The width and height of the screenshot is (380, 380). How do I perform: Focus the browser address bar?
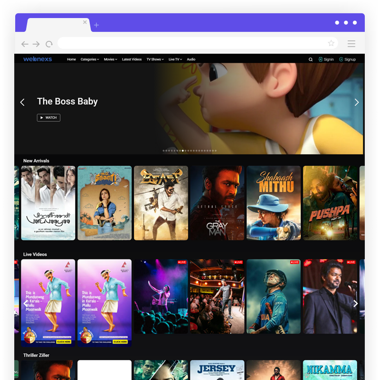click(x=198, y=43)
